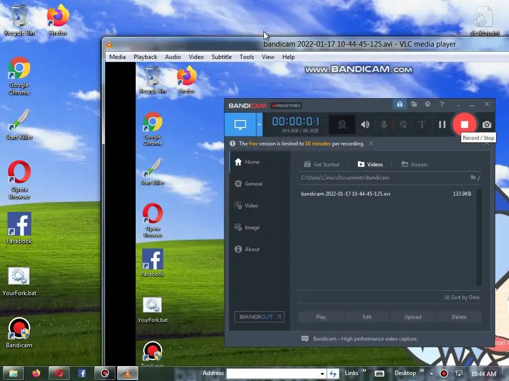The width and height of the screenshot is (509, 381).
Task: Click the VLC cone icon in the title bar
Action: tap(109, 44)
